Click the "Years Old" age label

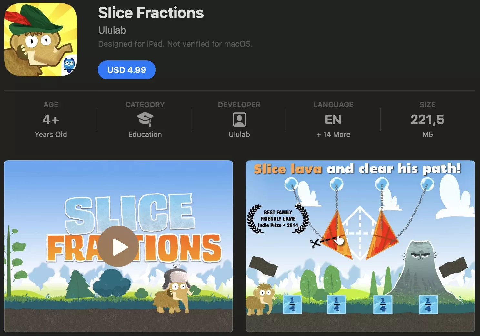pyautogui.click(x=51, y=134)
